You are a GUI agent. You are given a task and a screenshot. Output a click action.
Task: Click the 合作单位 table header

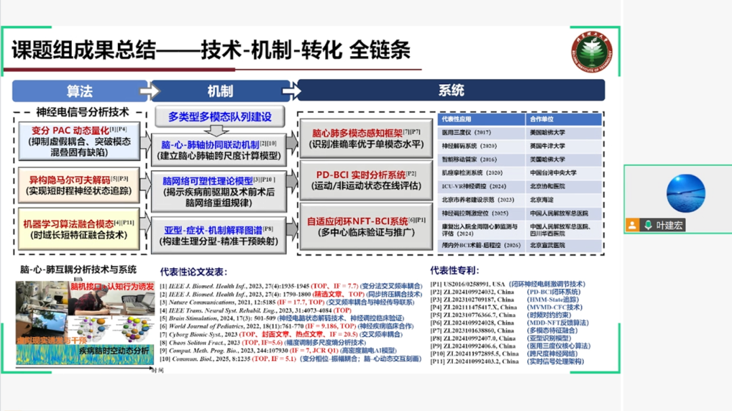click(x=564, y=119)
